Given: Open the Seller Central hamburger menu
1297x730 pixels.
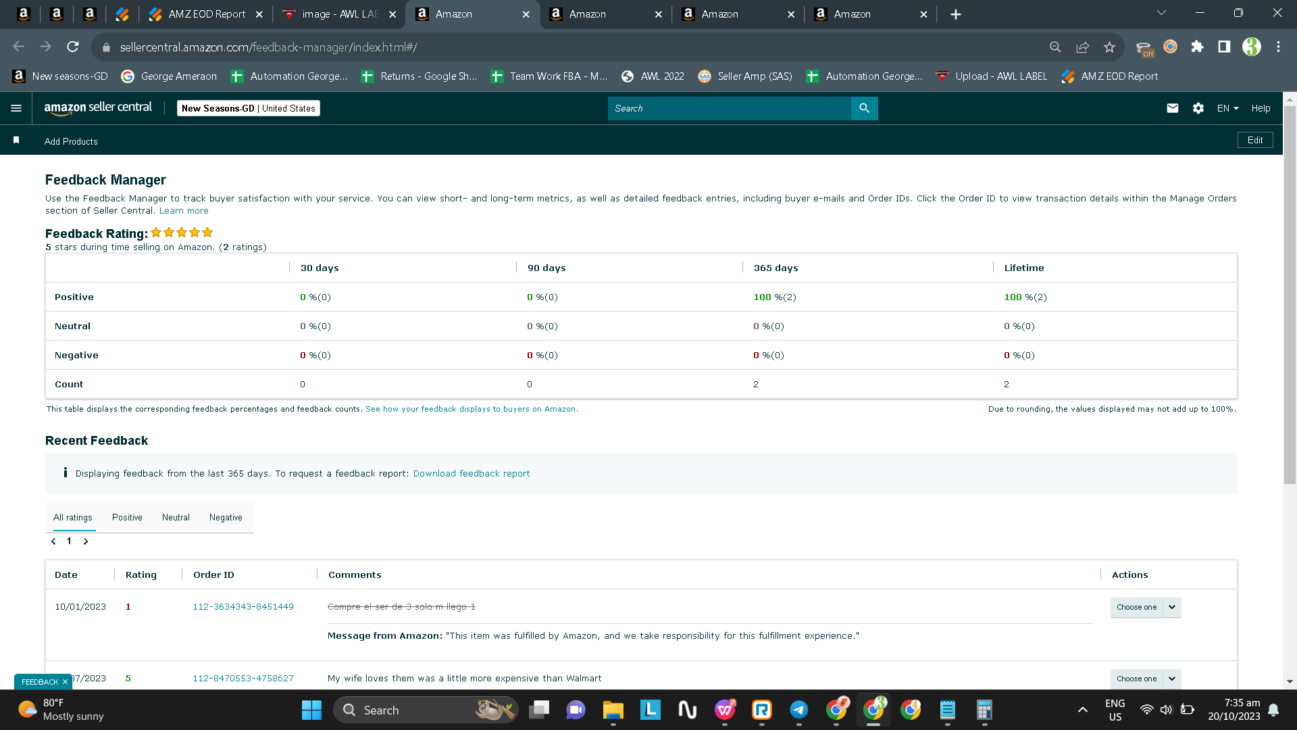Looking at the screenshot, I should (x=16, y=108).
